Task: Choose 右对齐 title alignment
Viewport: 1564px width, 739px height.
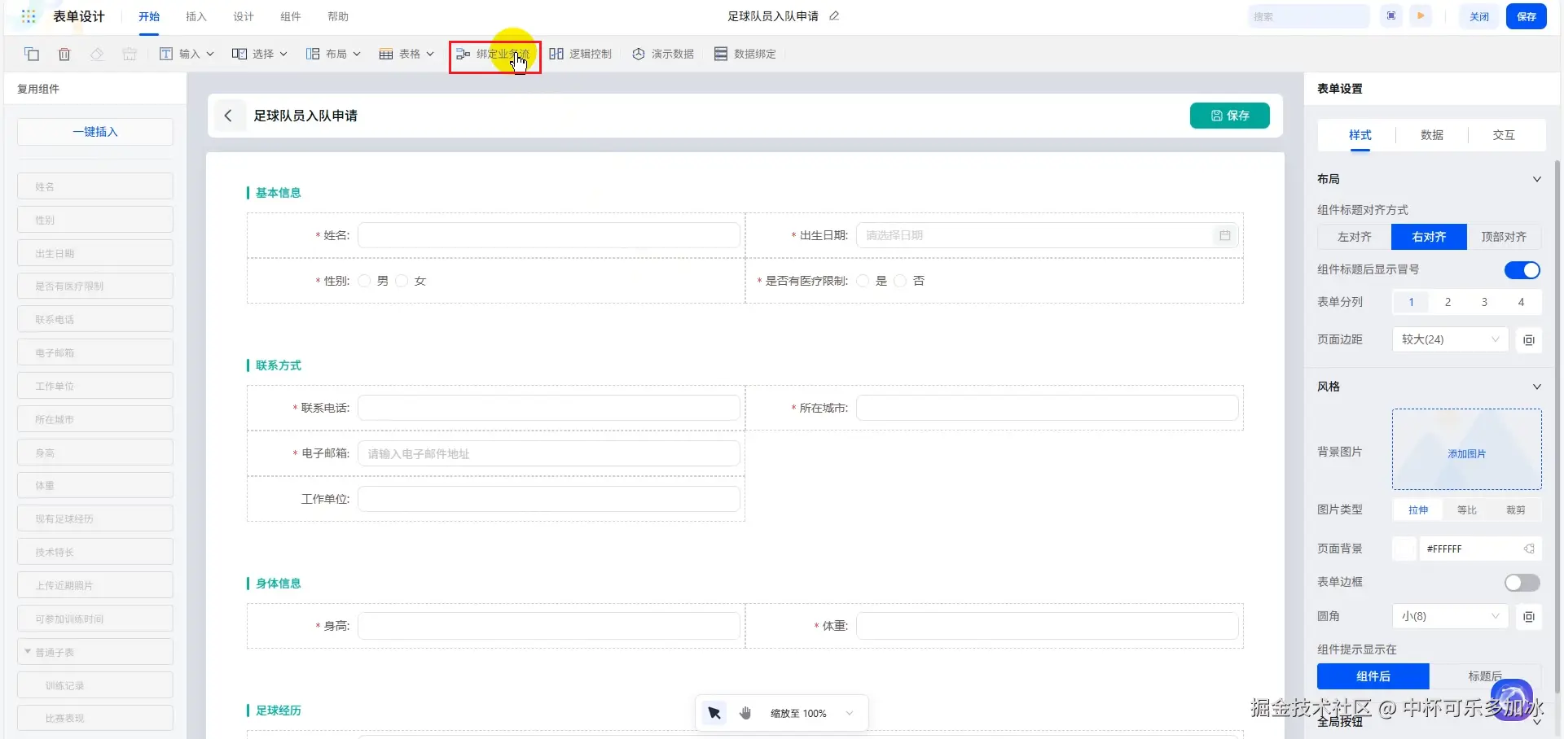Action: tap(1429, 237)
